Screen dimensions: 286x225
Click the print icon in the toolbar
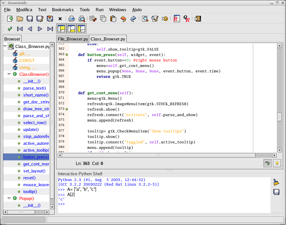71,19
